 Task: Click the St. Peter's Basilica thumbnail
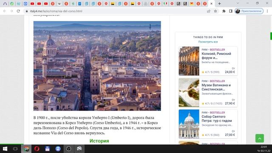(x=189, y=124)
